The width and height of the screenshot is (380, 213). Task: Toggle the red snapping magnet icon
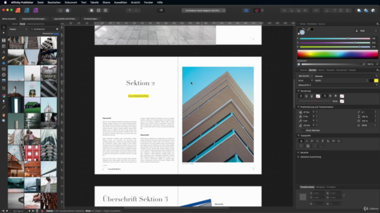click(x=257, y=11)
